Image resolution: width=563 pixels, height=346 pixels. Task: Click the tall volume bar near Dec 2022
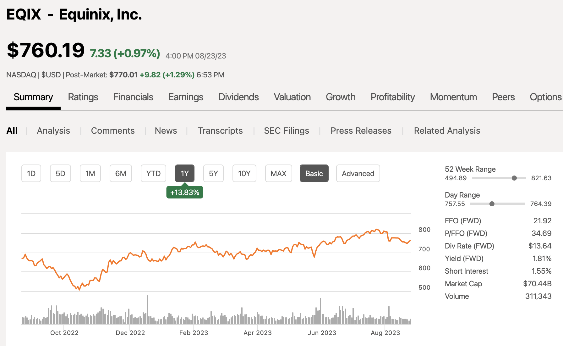pos(148,310)
